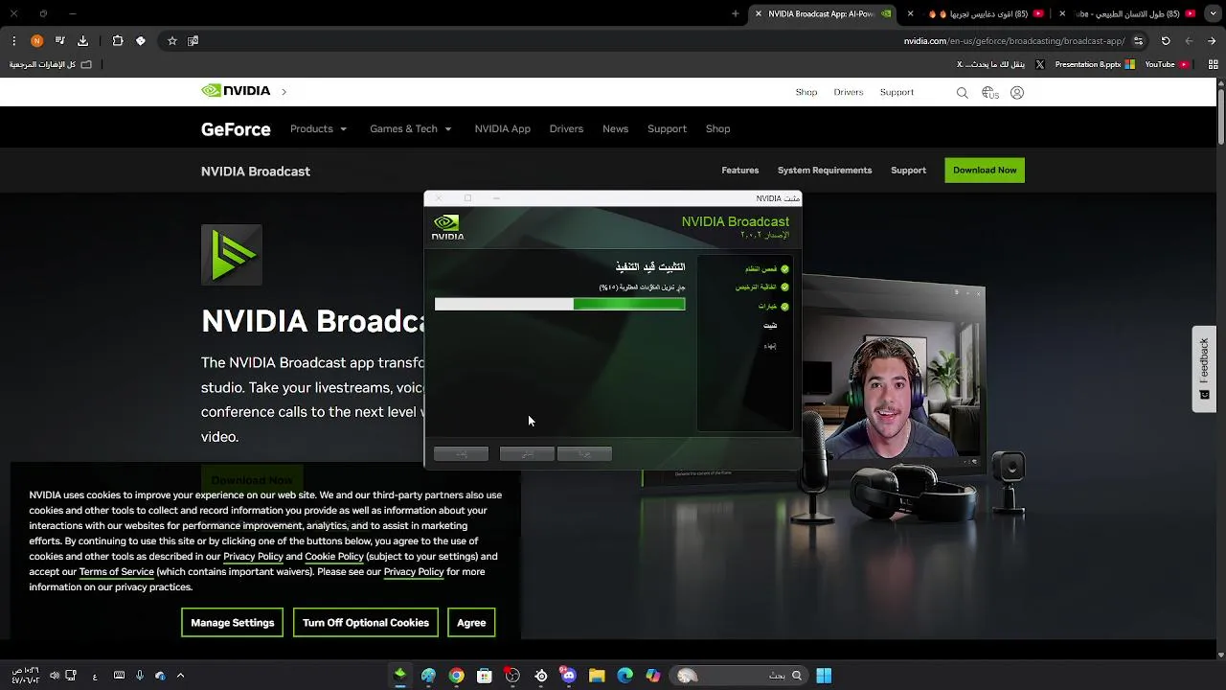
Task: Open the News nav item
Action: pyautogui.click(x=615, y=129)
